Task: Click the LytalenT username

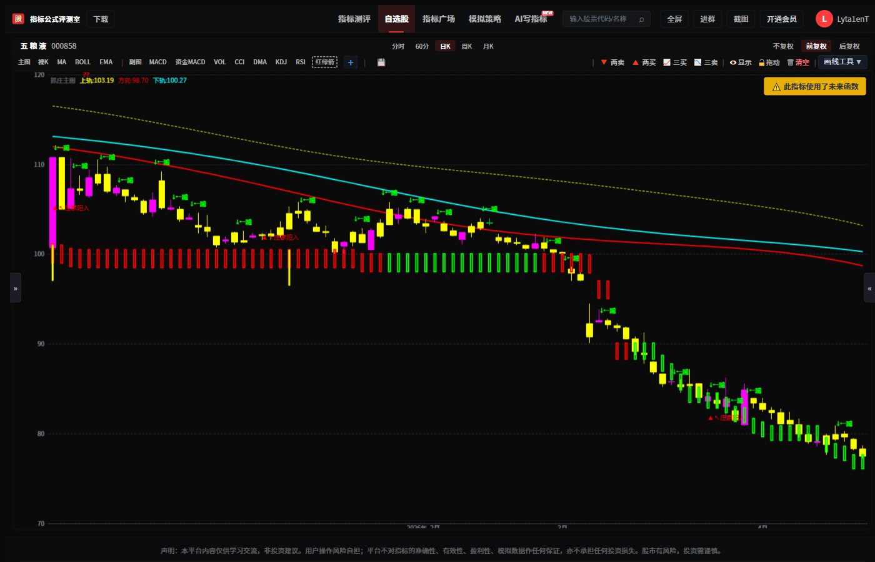Action: [x=852, y=19]
